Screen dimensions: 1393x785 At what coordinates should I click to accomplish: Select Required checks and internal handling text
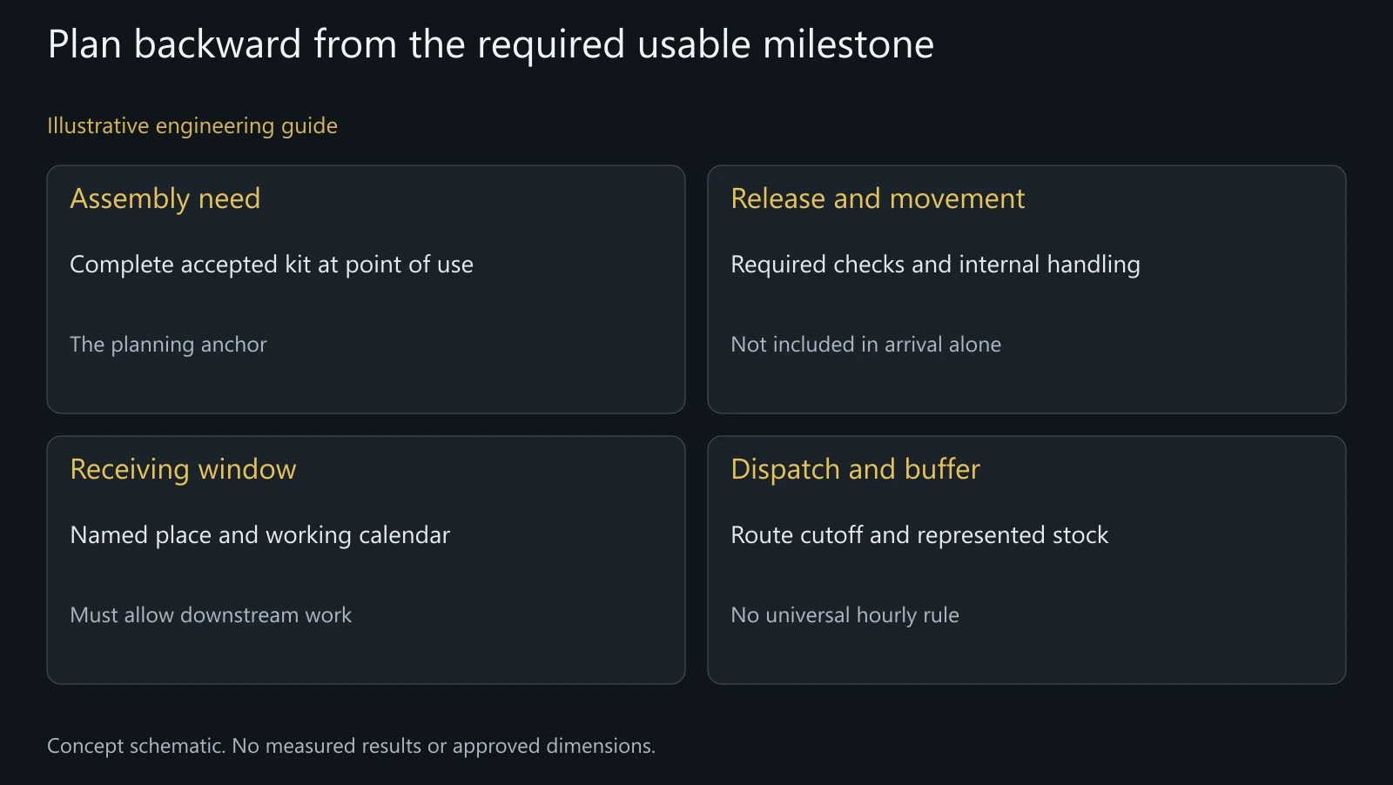click(x=935, y=265)
